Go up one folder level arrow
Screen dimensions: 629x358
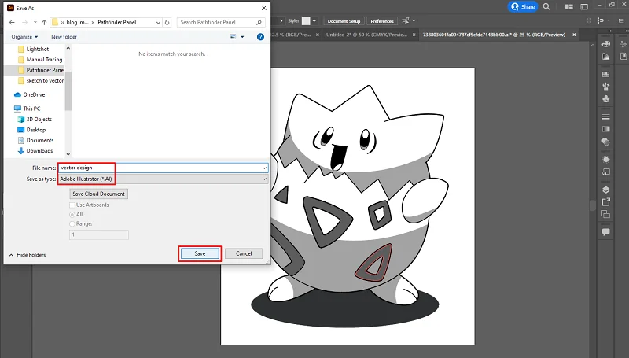44,23
